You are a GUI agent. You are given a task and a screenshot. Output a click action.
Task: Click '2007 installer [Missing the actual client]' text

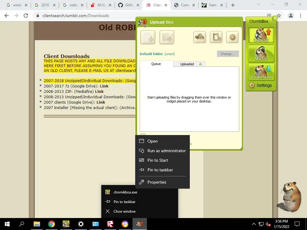(81, 108)
